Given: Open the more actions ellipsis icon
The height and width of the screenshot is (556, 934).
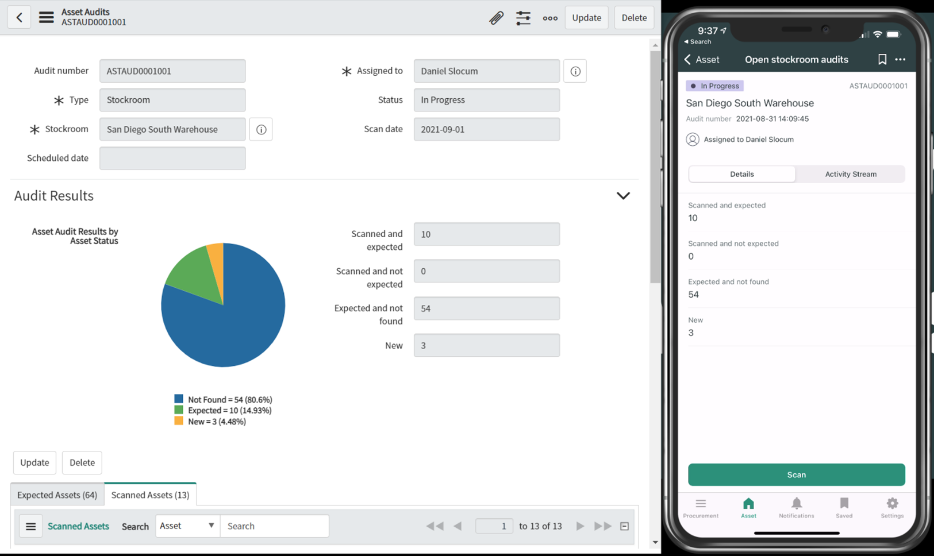Looking at the screenshot, I should (549, 18).
